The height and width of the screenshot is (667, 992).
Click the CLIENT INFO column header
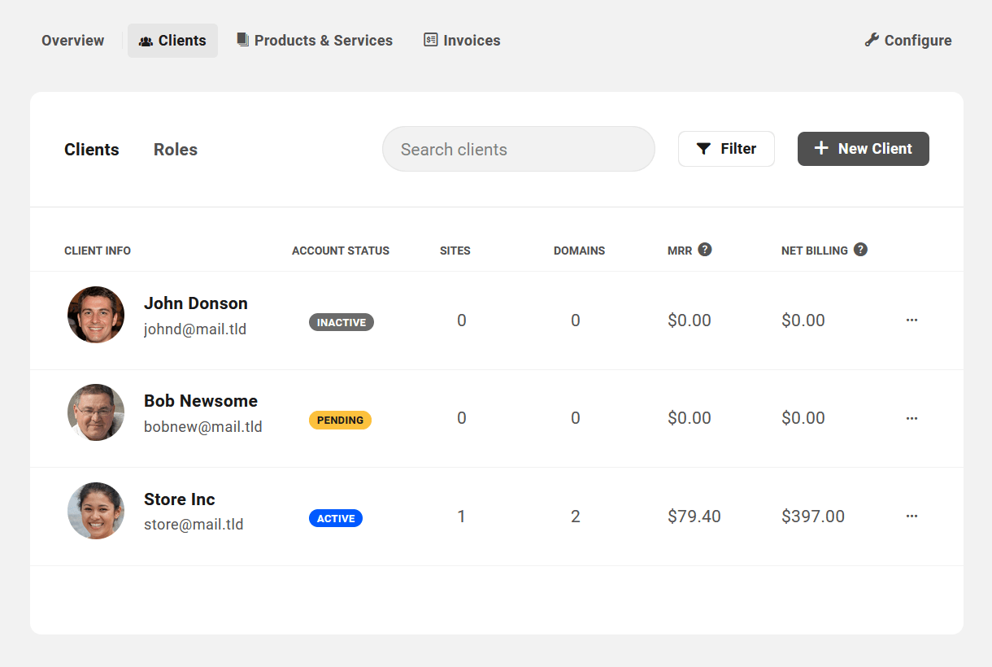pos(98,251)
